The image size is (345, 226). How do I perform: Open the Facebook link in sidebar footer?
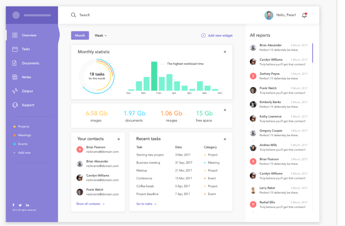[x=13, y=205]
